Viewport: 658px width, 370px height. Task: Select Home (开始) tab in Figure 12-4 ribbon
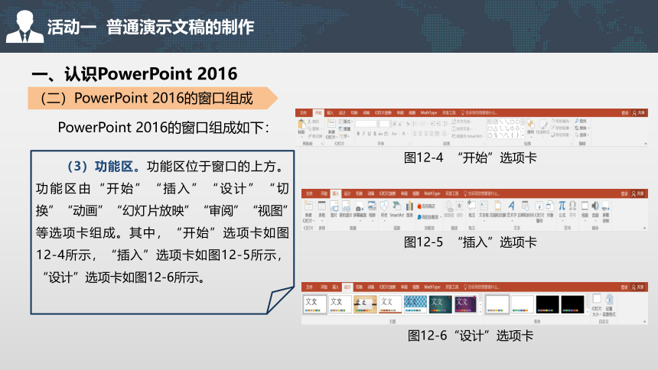(318, 113)
